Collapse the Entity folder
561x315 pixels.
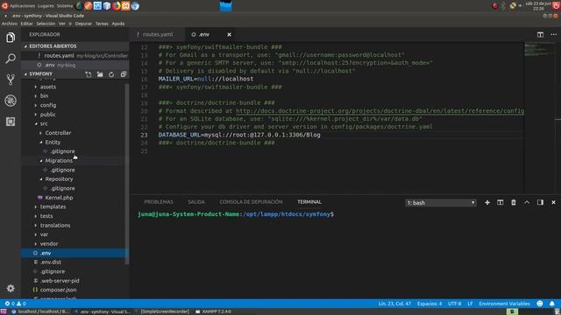point(53,142)
